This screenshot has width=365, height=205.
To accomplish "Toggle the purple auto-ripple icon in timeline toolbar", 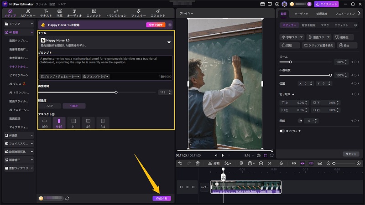I will pos(311,164).
